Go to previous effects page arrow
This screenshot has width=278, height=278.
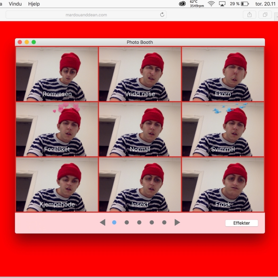(103, 222)
